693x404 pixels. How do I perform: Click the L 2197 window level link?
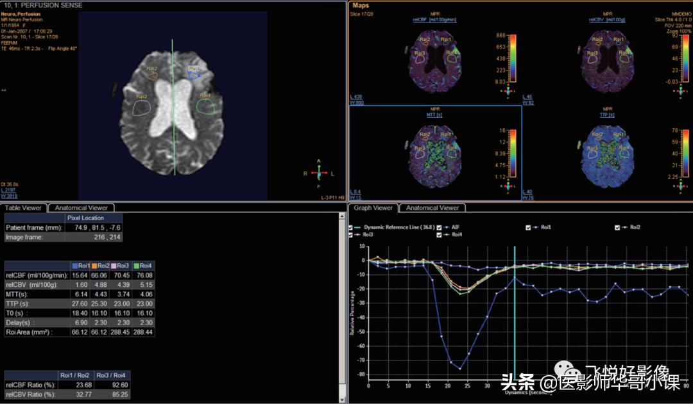9,190
